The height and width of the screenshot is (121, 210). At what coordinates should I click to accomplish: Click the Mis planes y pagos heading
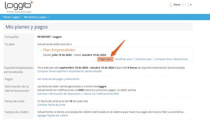(27, 27)
